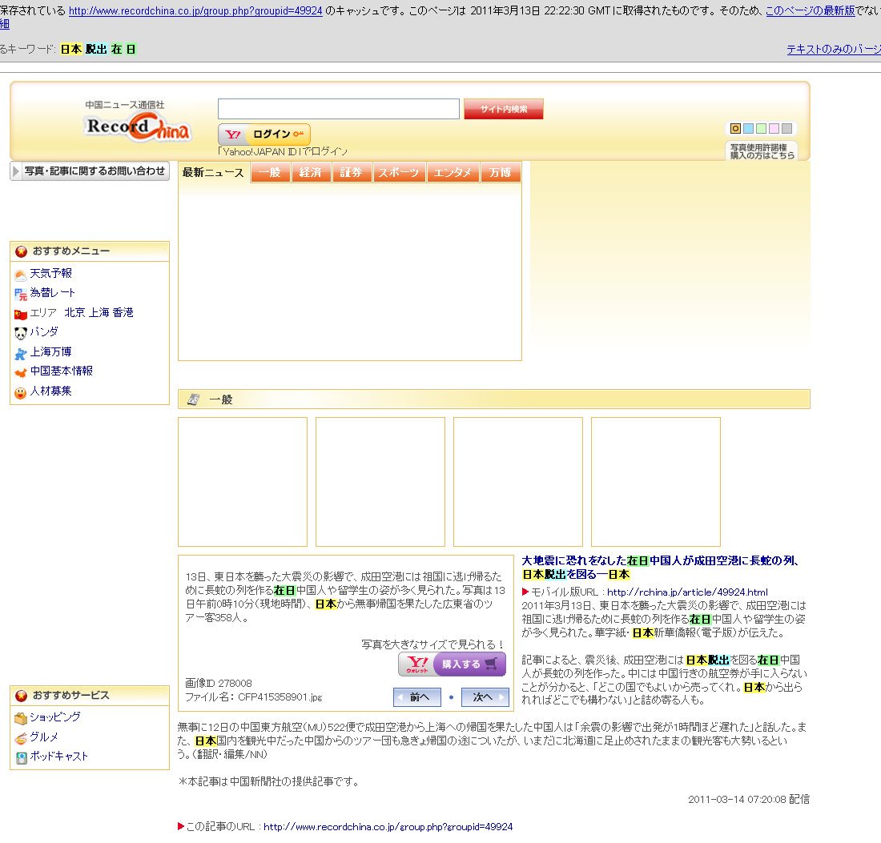881x843 pixels.
Task: Click the shopping cart icon on the 購入する button
Action: [490, 664]
